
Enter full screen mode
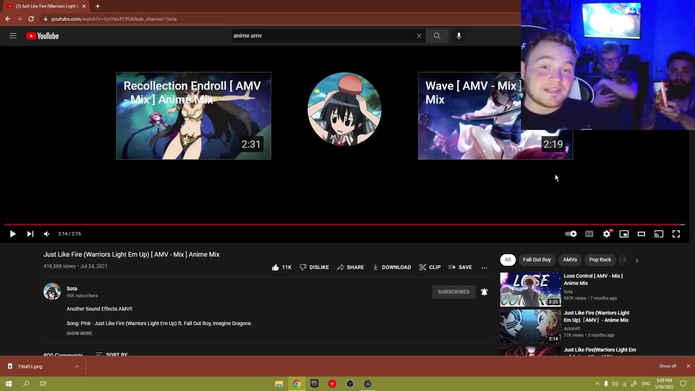click(x=676, y=234)
